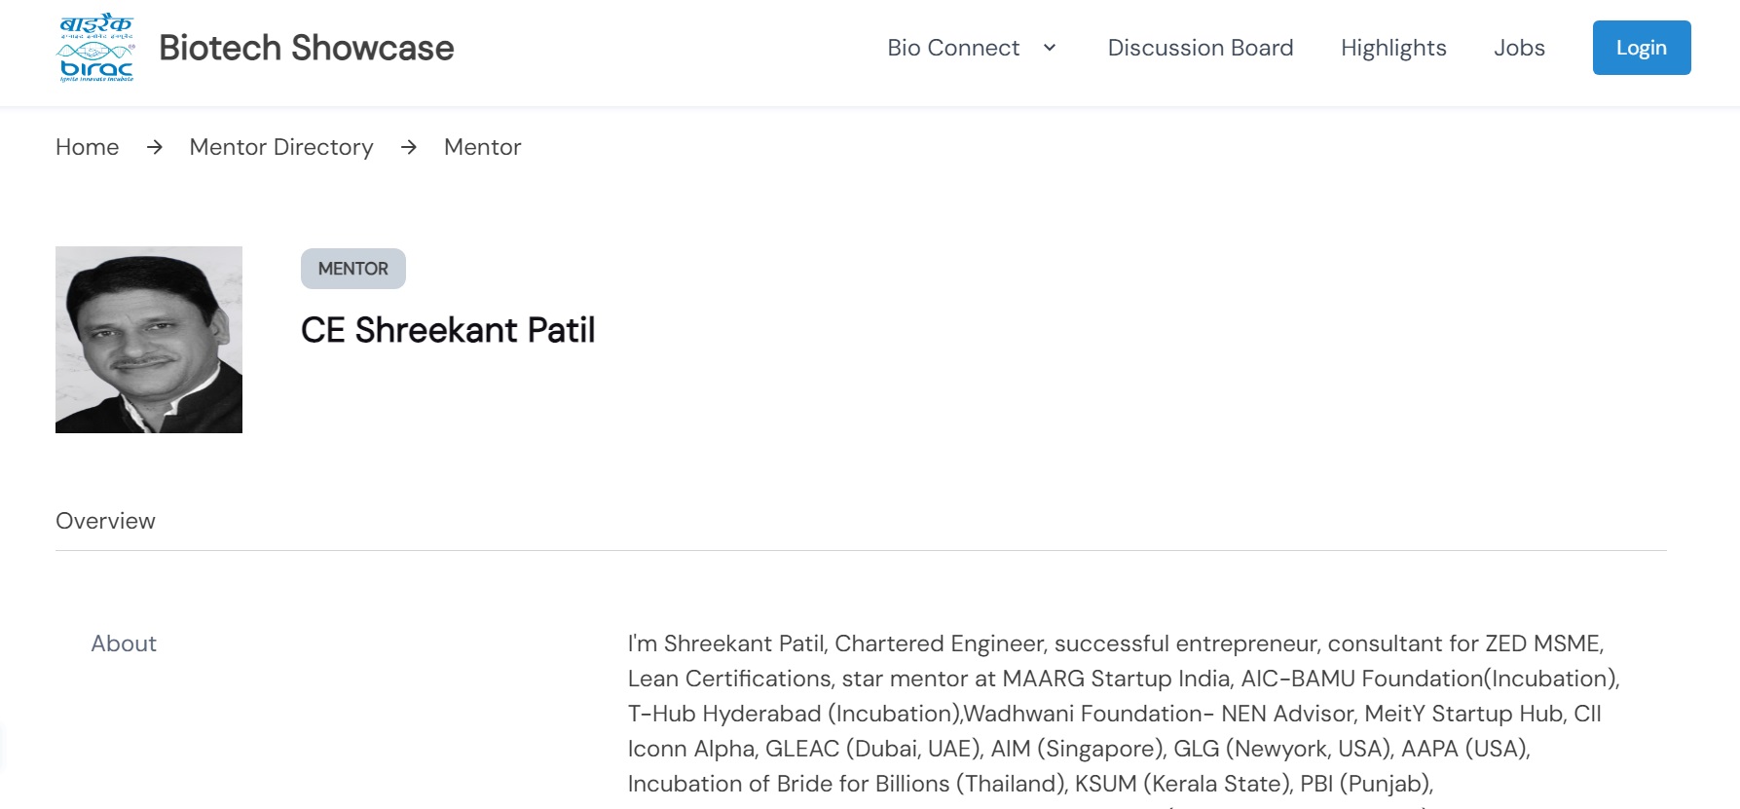Click the blue Login button
This screenshot has width=1740, height=809.
[1642, 48]
